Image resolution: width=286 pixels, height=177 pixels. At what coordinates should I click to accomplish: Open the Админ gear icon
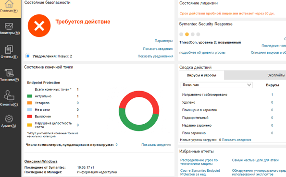[9, 119]
